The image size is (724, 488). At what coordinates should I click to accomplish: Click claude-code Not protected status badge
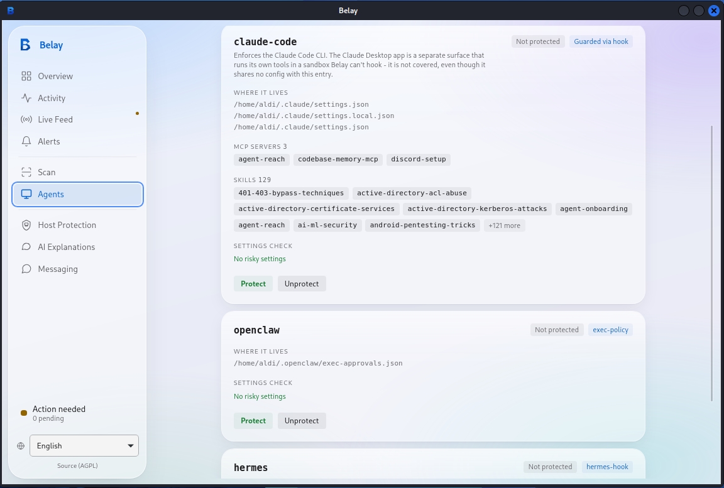click(x=538, y=41)
